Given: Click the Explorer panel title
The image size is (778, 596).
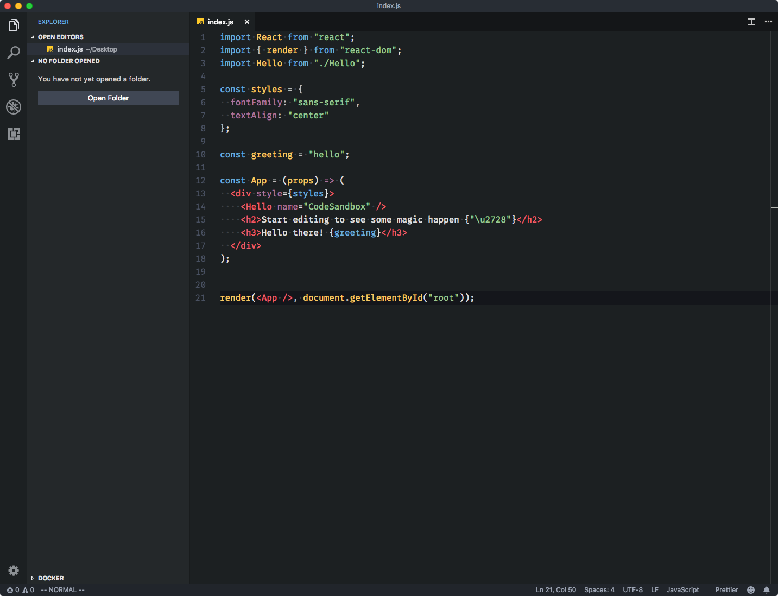Looking at the screenshot, I should click(x=53, y=22).
